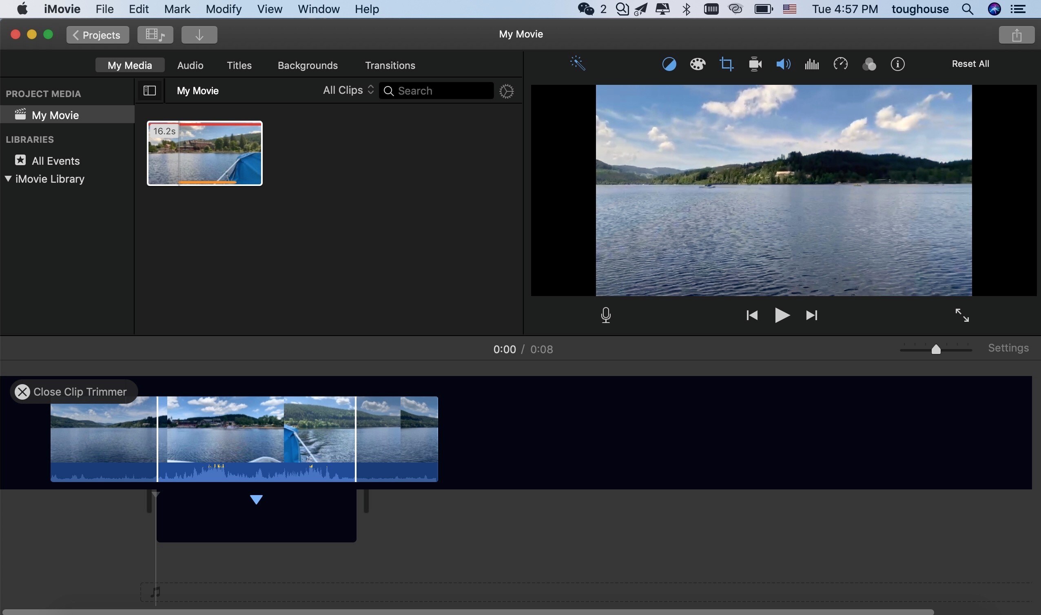Expand iMovie Library in sidebar

[7, 179]
